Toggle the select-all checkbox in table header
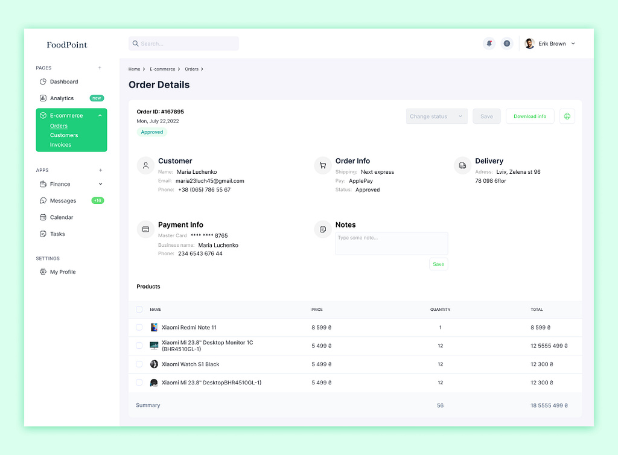The image size is (618, 455). 139,310
